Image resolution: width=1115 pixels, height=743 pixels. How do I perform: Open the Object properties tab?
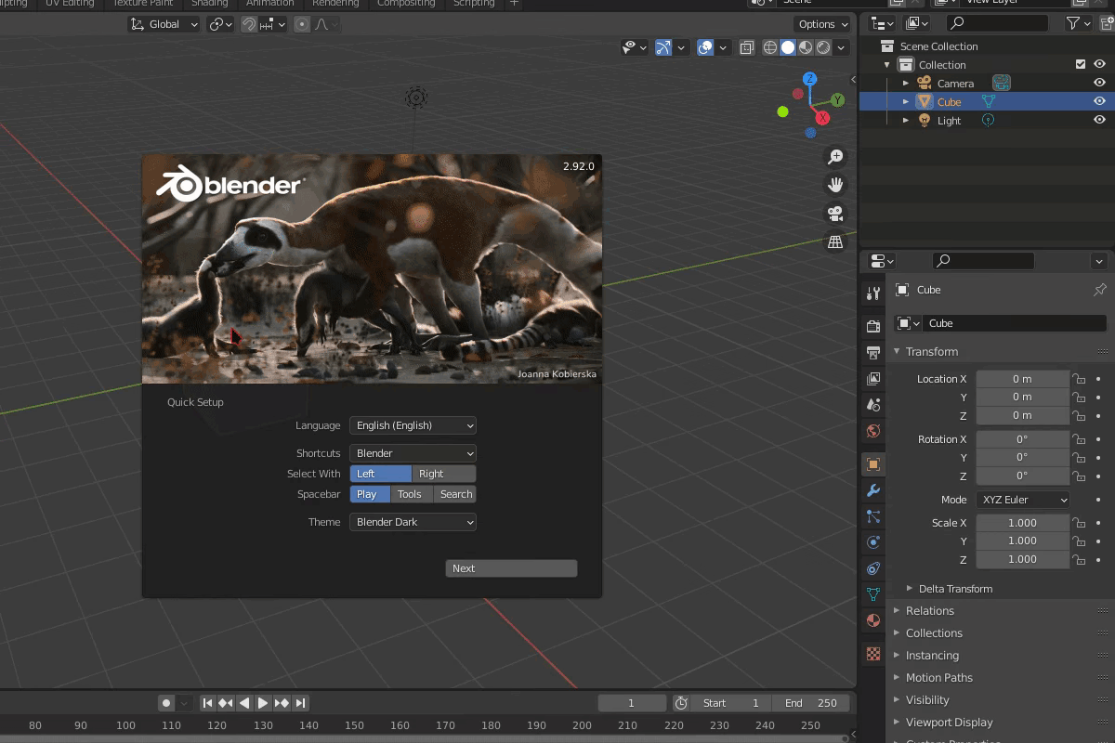pyautogui.click(x=872, y=463)
